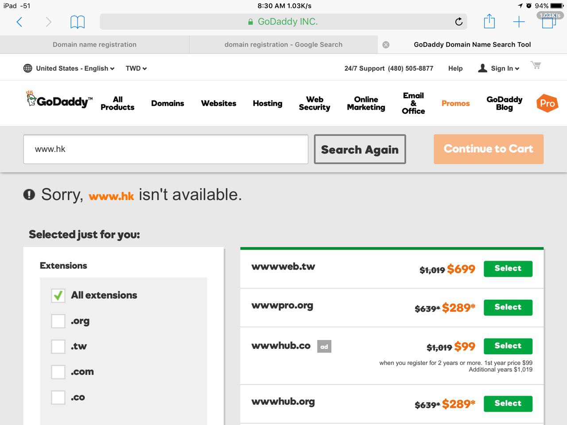Image resolution: width=567 pixels, height=425 pixels.
Task: Uncheck the All extensions checkbox
Action: tap(58, 295)
